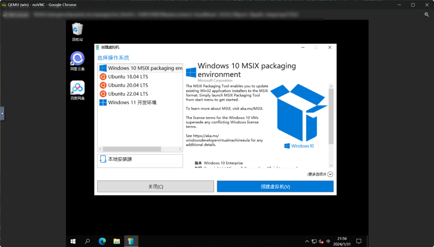The image size is (434, 247).
Task: Open notification center icon
Action: pyautogui.click(x=359, y=241)
